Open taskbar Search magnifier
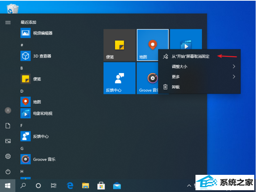 point(23,186)
